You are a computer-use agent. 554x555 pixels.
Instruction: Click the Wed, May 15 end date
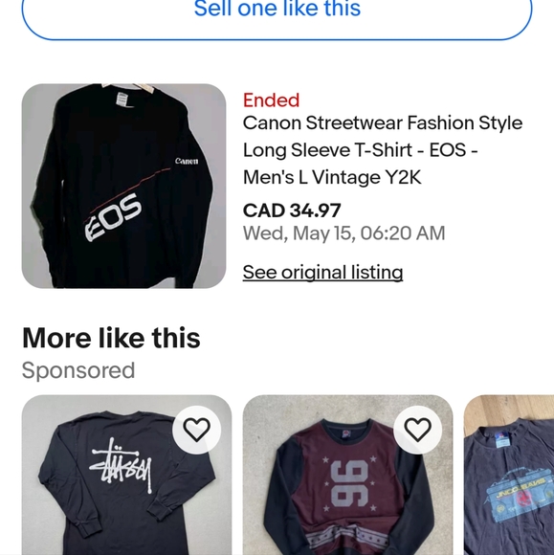point(343,233)
